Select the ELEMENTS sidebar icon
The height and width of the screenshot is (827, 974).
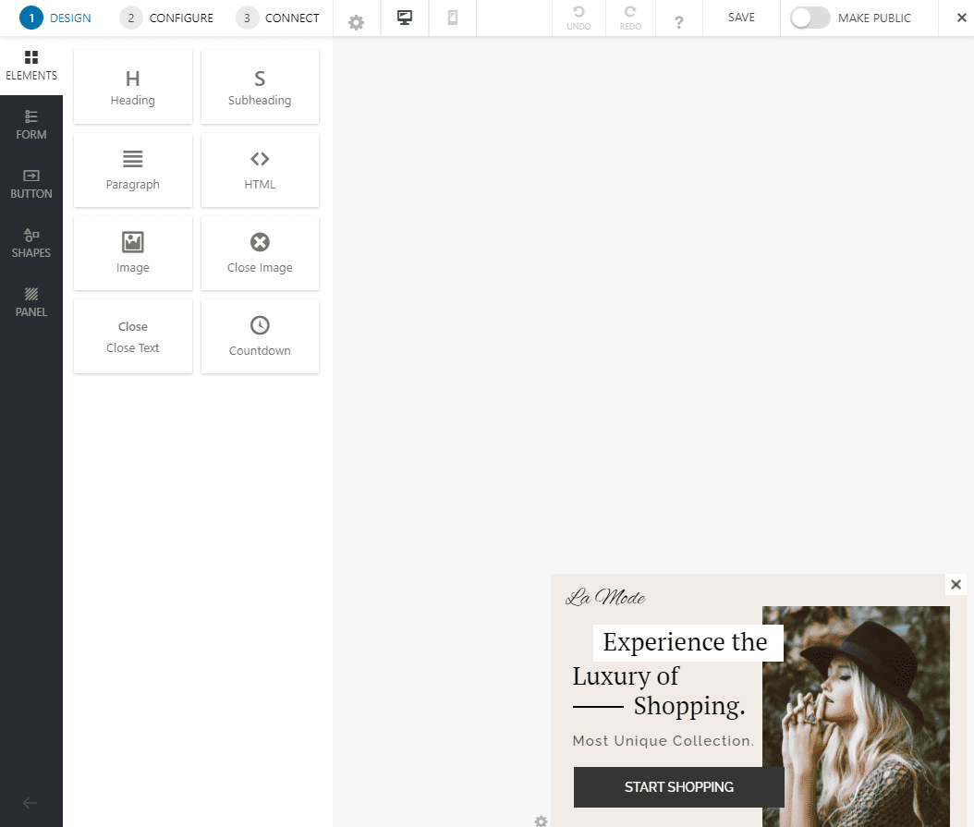click(x=31, y=66)
